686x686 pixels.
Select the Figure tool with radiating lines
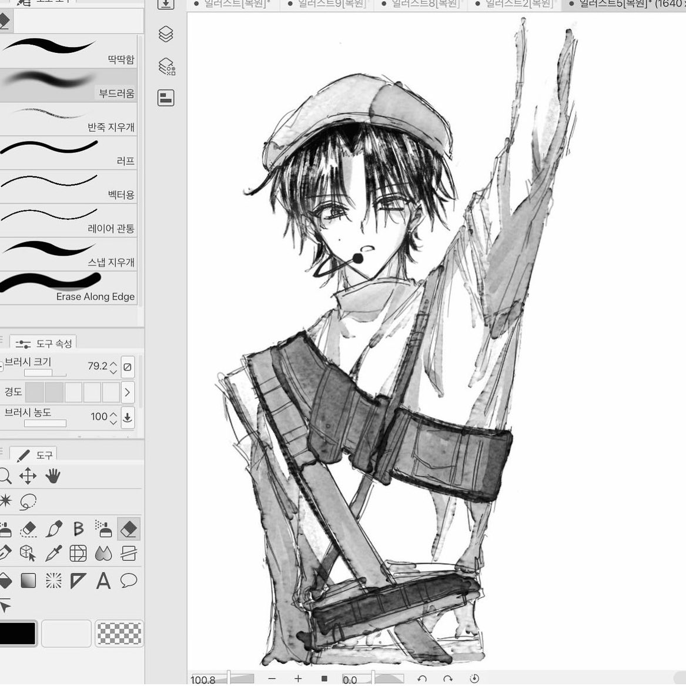[53, 581]
